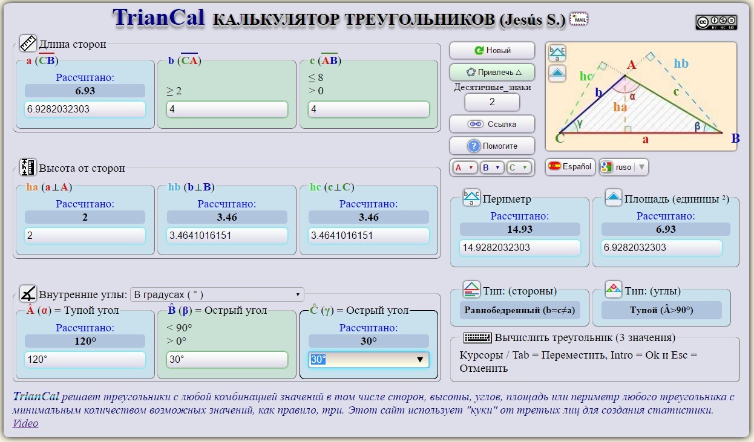Click height hb input field
754x442 pixels.
tap(227, 236)
